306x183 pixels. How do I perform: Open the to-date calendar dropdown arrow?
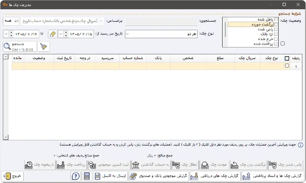click(x=6, y=34)
